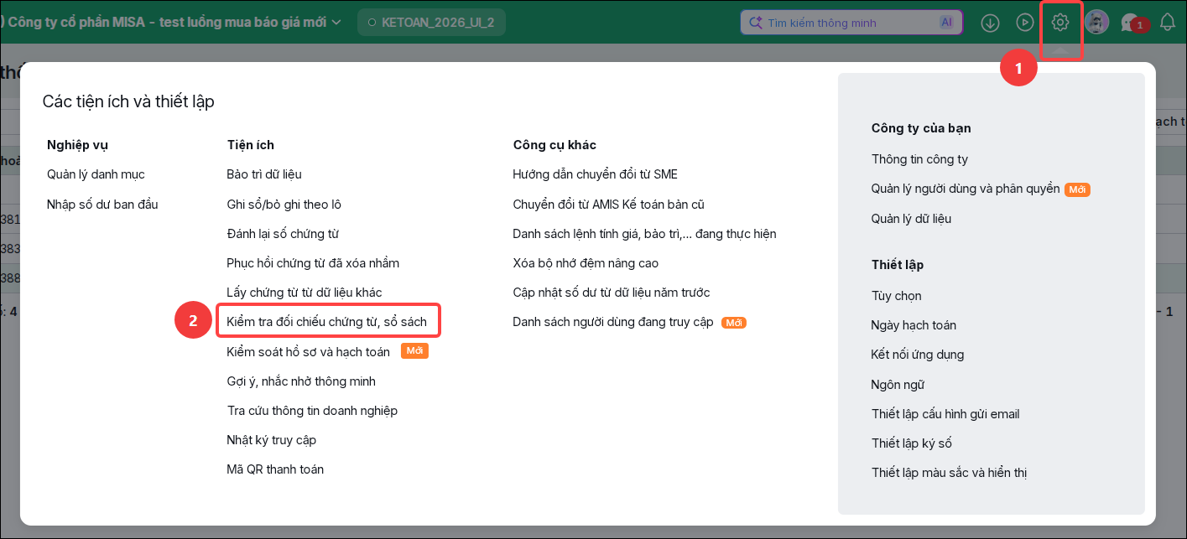Open 'Quản lý danh mục' under Nghiệp vụ
1187x539 pixels.
coord(96,174)
